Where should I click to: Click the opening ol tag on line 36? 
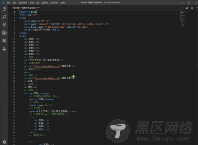[x=31, y=117]
